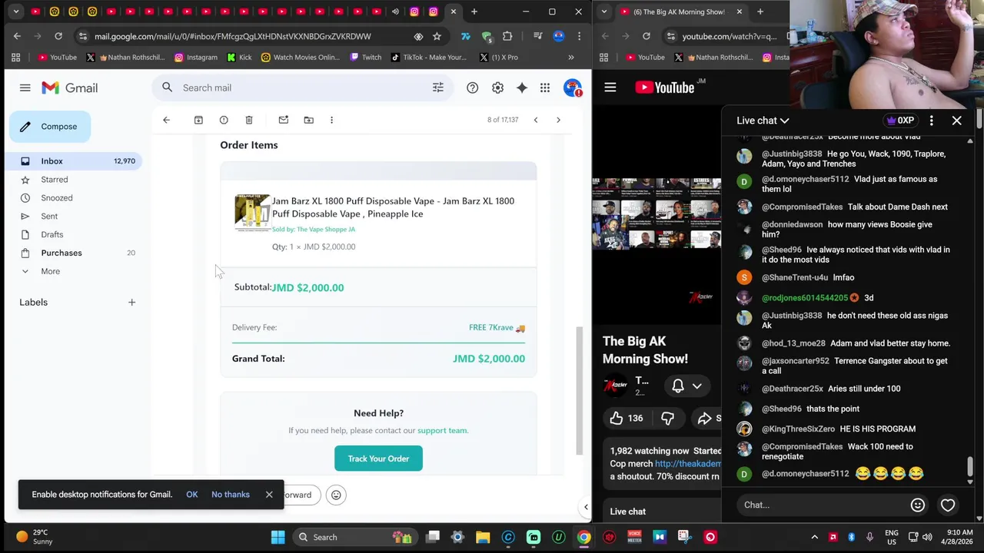Open Chrome extensions puzzle icon
This screenshot has width=984, height=553.
pyautogui.click(x=507, y=36)
